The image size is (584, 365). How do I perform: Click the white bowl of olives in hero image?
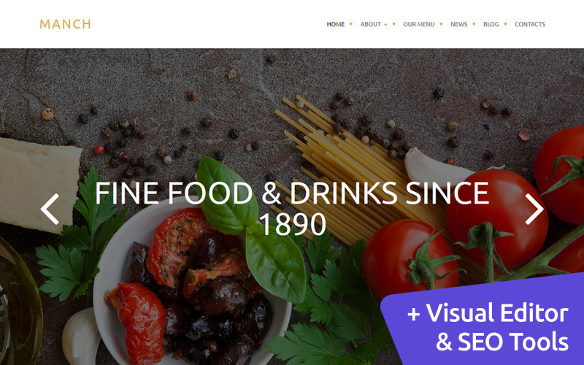[192, 285]
